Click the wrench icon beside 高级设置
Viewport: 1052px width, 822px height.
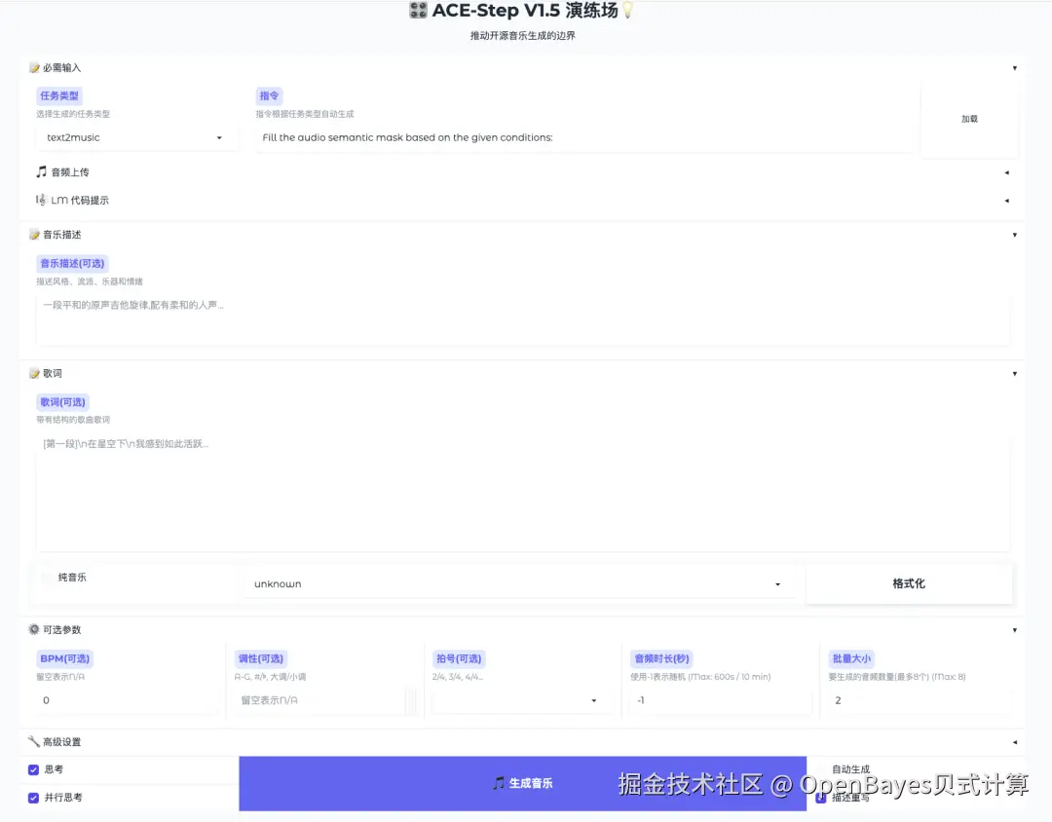coord(33,741)
